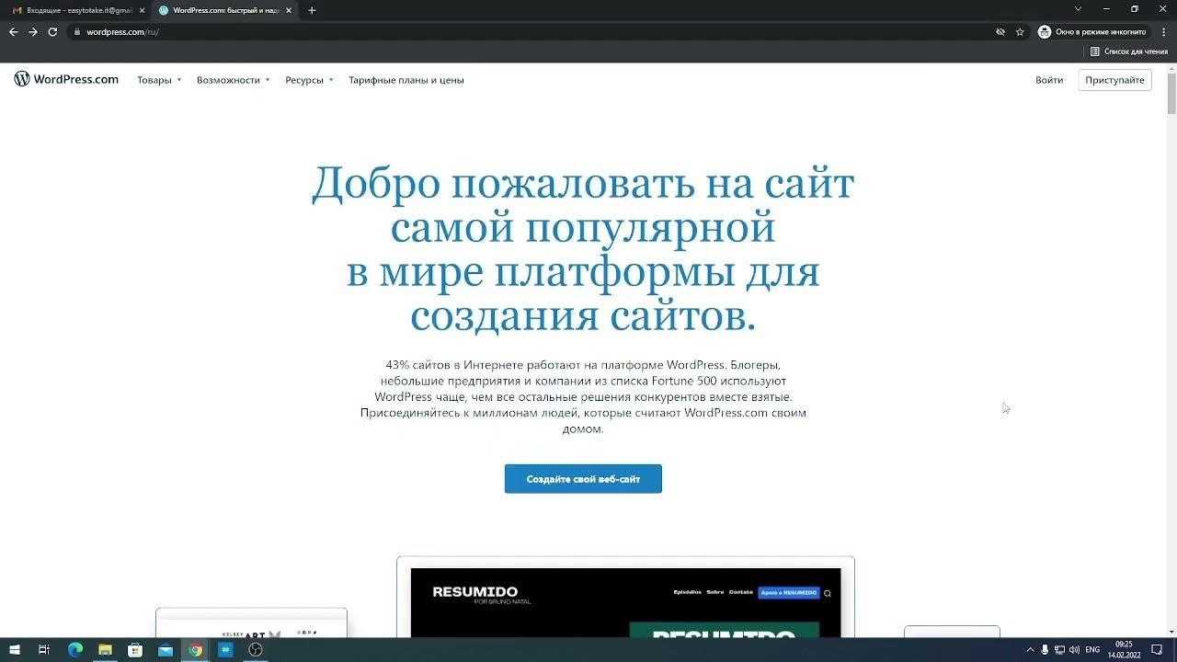Click the Войти link

[x=1049, y=80]
